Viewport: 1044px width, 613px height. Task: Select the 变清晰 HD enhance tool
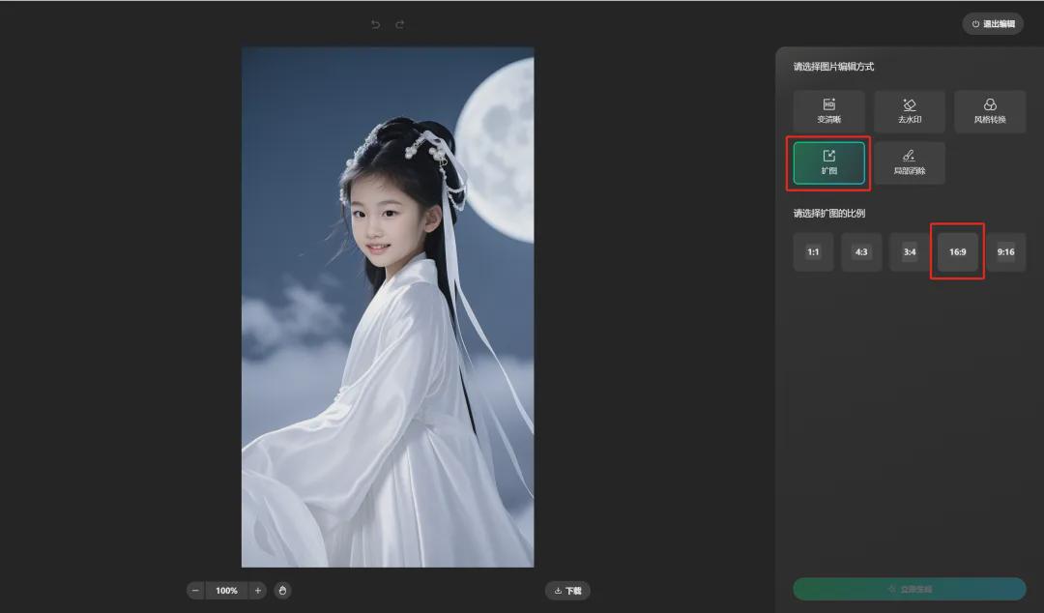(x=828, y=111)
